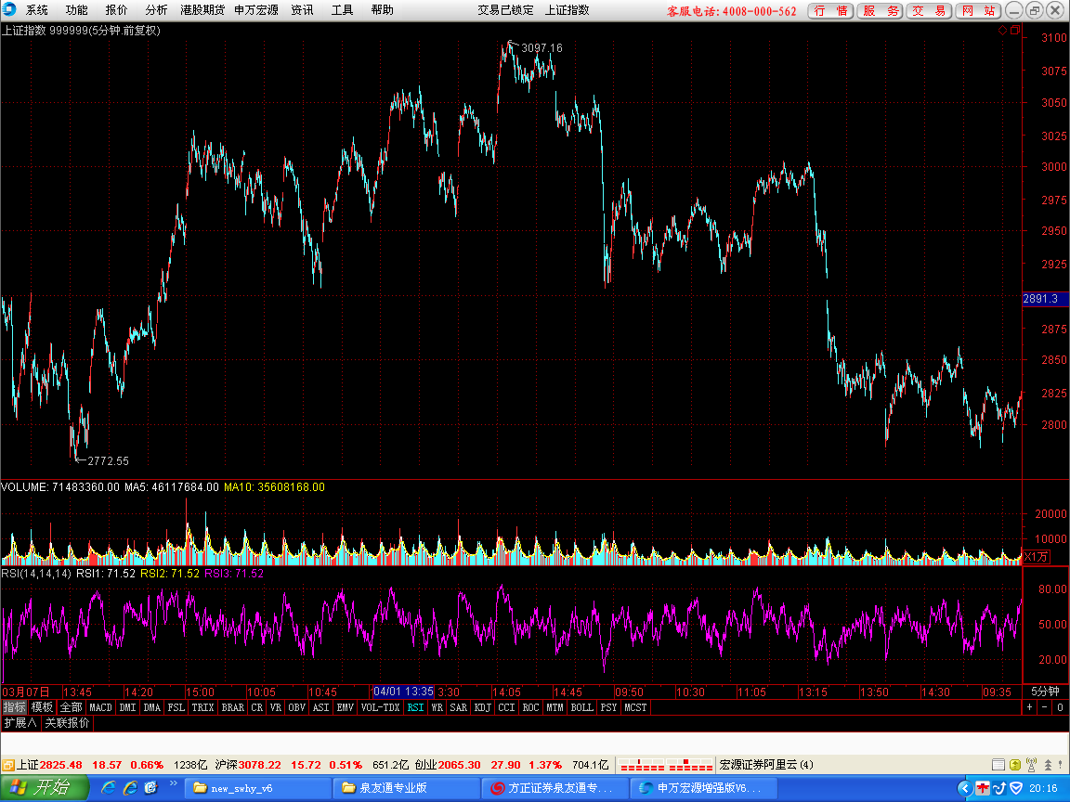Expand hidden system tray icons
This screenshot has width=1070, height=802.
pos(964,788)
